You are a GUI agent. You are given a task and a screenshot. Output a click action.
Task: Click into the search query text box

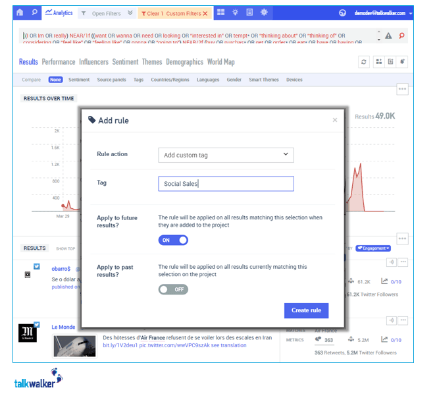click(x=198, y=36)
